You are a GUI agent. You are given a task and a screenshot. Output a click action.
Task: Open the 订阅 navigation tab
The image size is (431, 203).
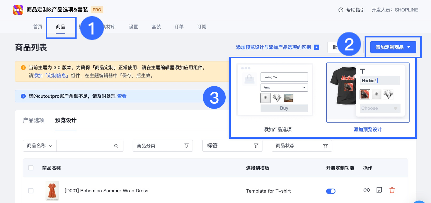click(x=202, y=27)
